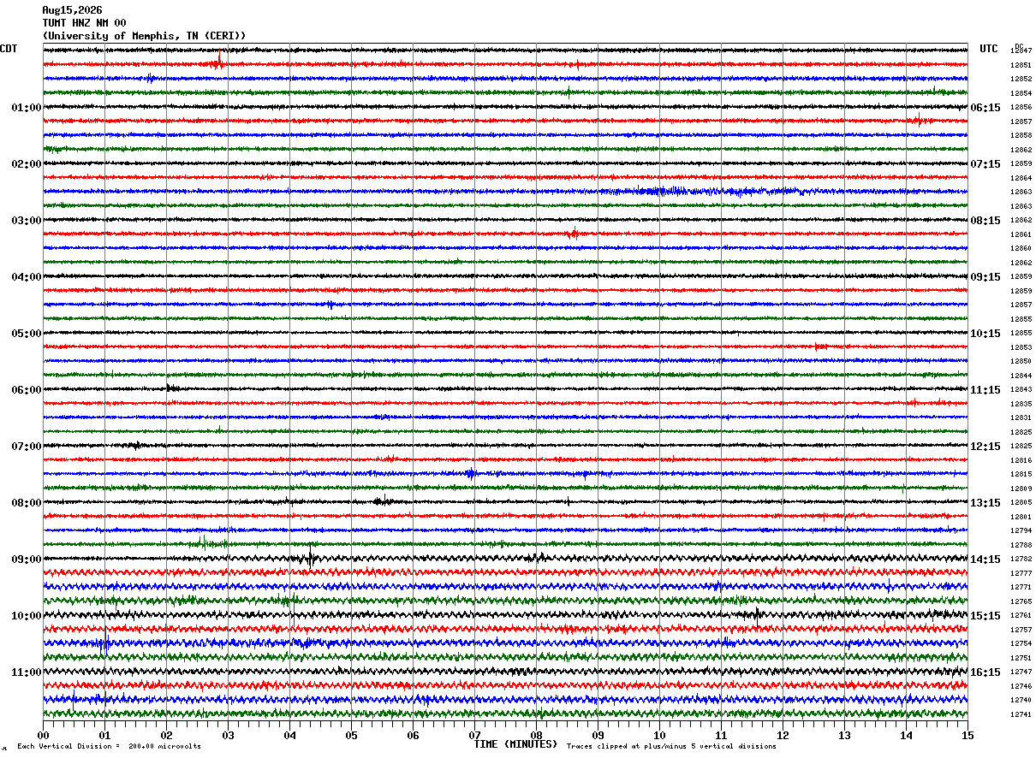
Task: Click the "09:15" UTC time label
Action: tap(985, 277)
